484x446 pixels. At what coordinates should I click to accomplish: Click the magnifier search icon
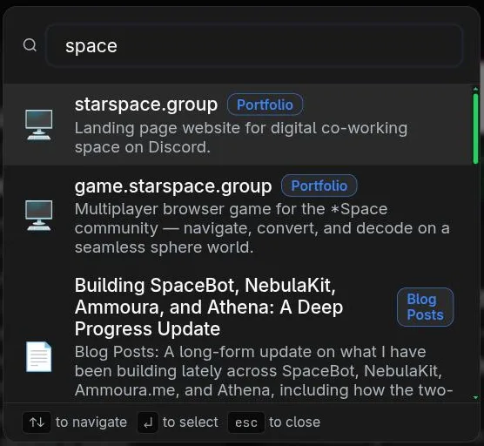[x=30, y=45]
